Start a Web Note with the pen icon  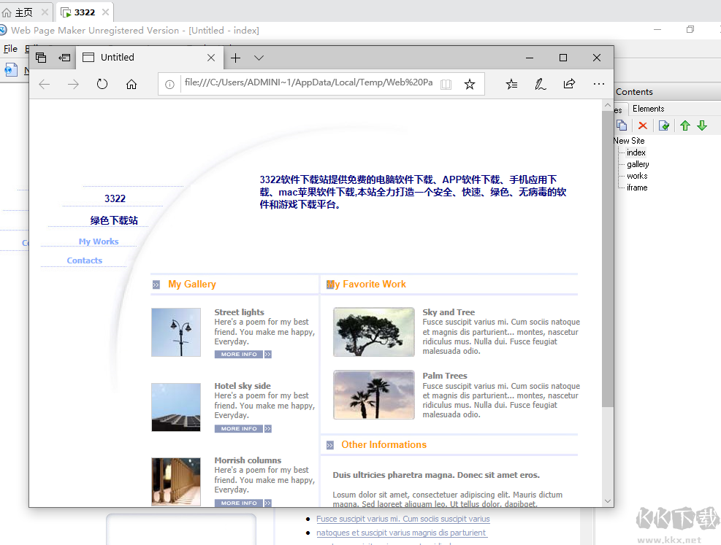(540, 84)
